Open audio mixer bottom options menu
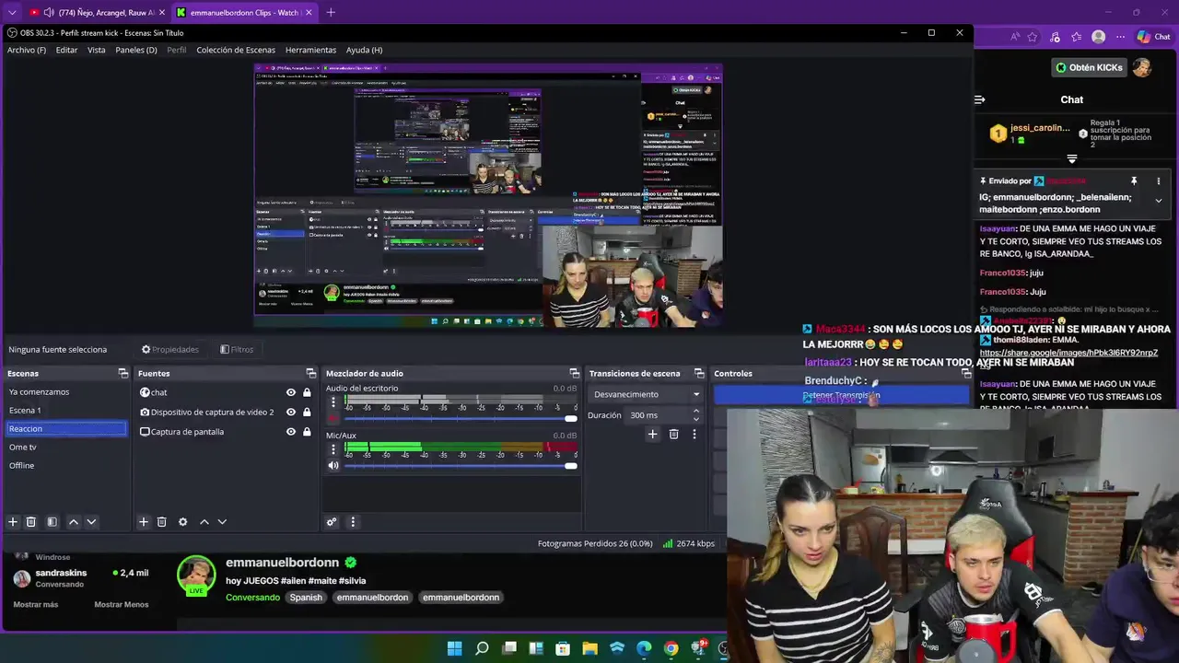The width and height of the screenshot is (1179, 663). click(353, 522)
